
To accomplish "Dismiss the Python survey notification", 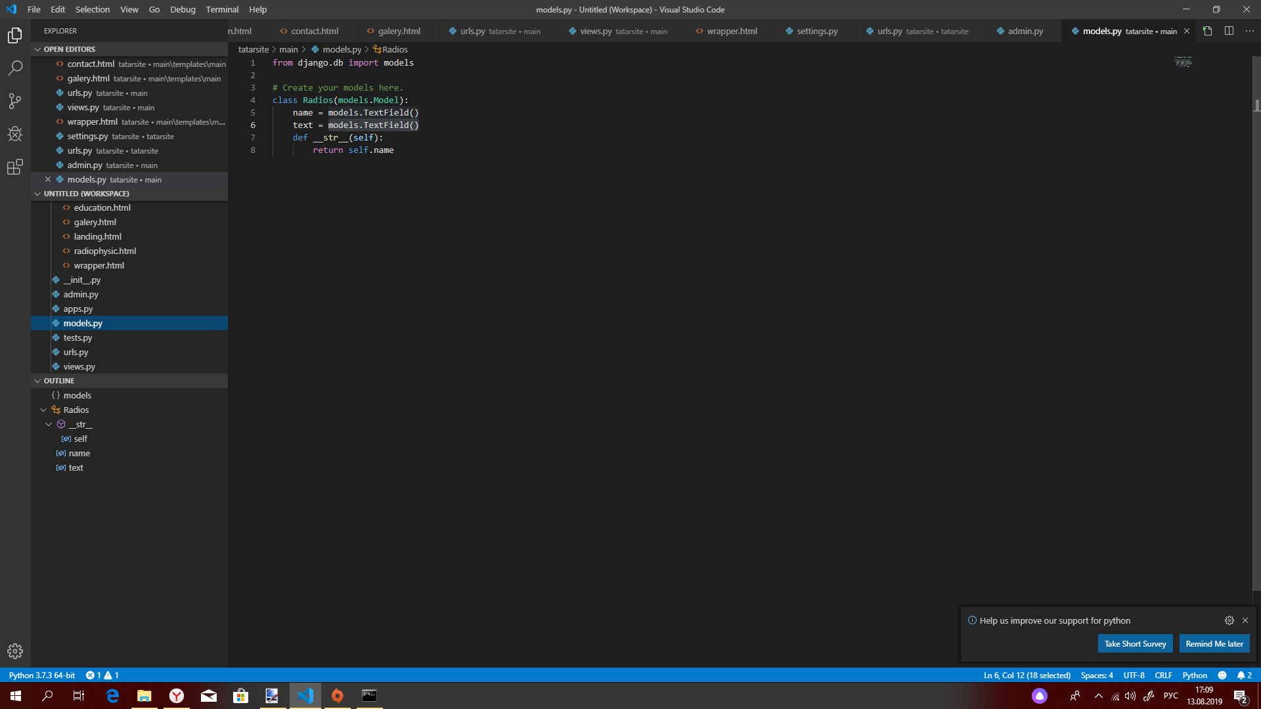I will (x=1245, y=620).
